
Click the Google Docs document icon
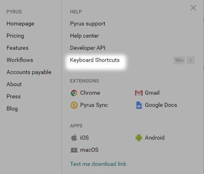[139, 105]
